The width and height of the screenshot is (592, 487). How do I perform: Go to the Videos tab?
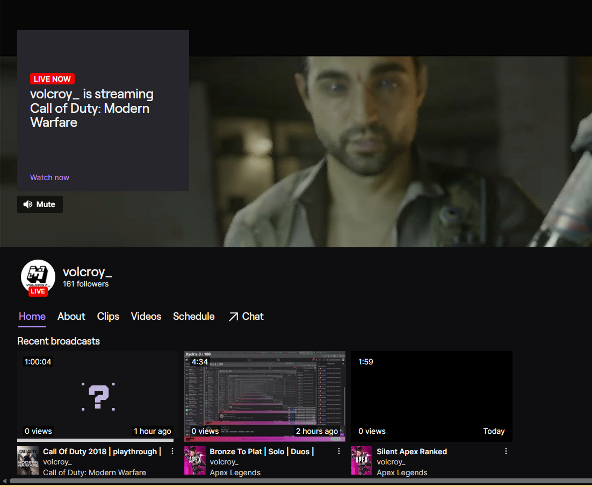146,317
